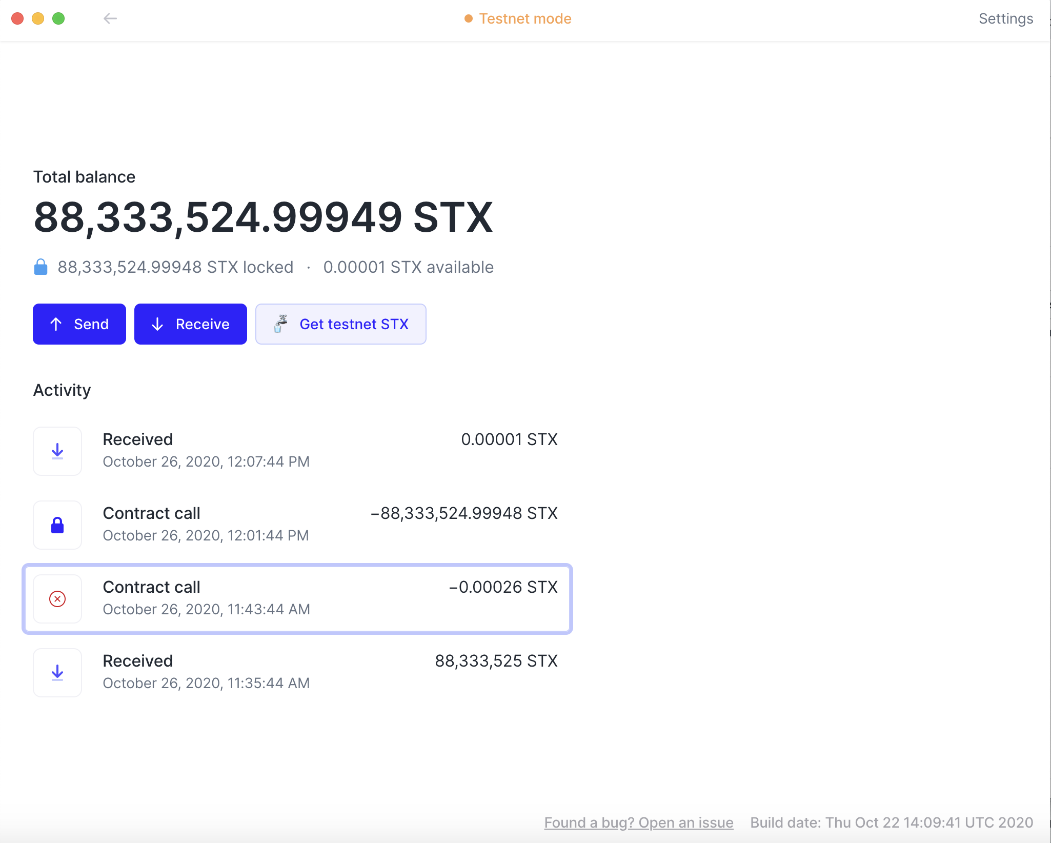
Task: Click the red error icon on failed contract call
Action: 57,598
